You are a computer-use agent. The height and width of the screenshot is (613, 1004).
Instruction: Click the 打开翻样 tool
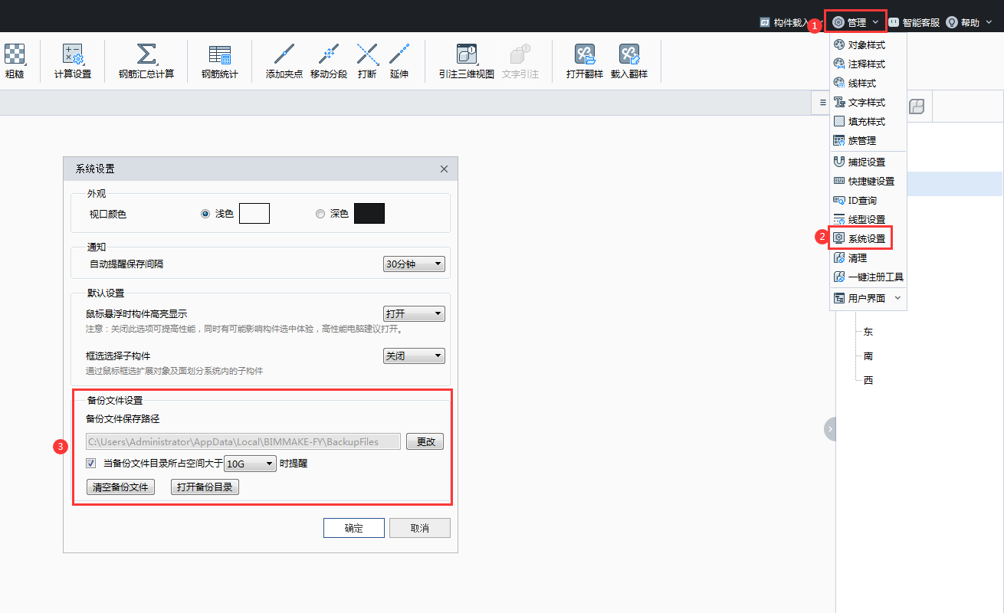click(585, 61)
